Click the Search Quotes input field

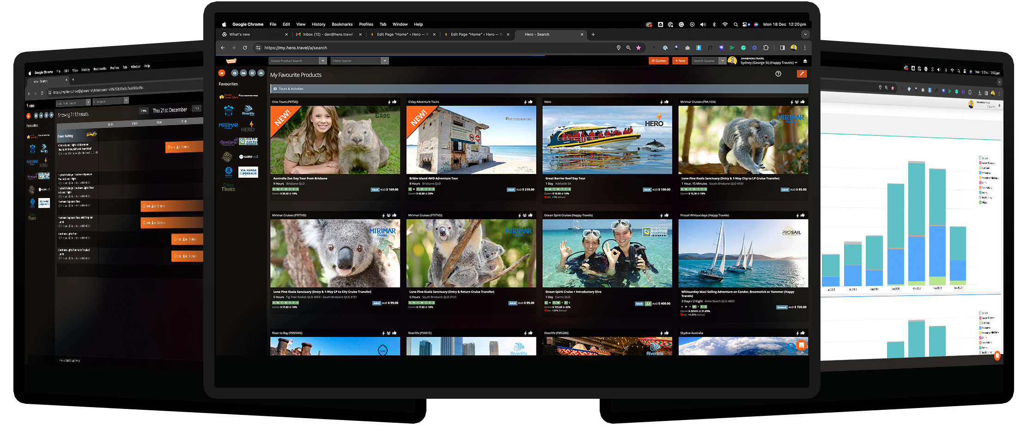[705, 61]
